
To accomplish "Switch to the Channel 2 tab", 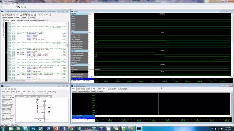I will (24, 18).
